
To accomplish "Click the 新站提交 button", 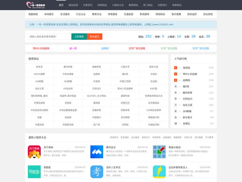I will (x=94, y=36).
